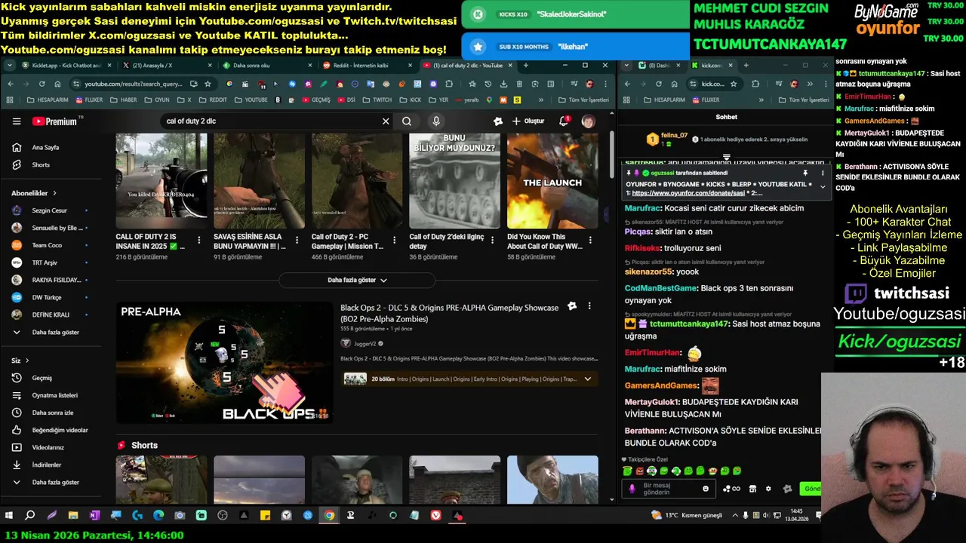Open the YouTube hamburger guide menu

pyautogui.click(x=17, y=121)
